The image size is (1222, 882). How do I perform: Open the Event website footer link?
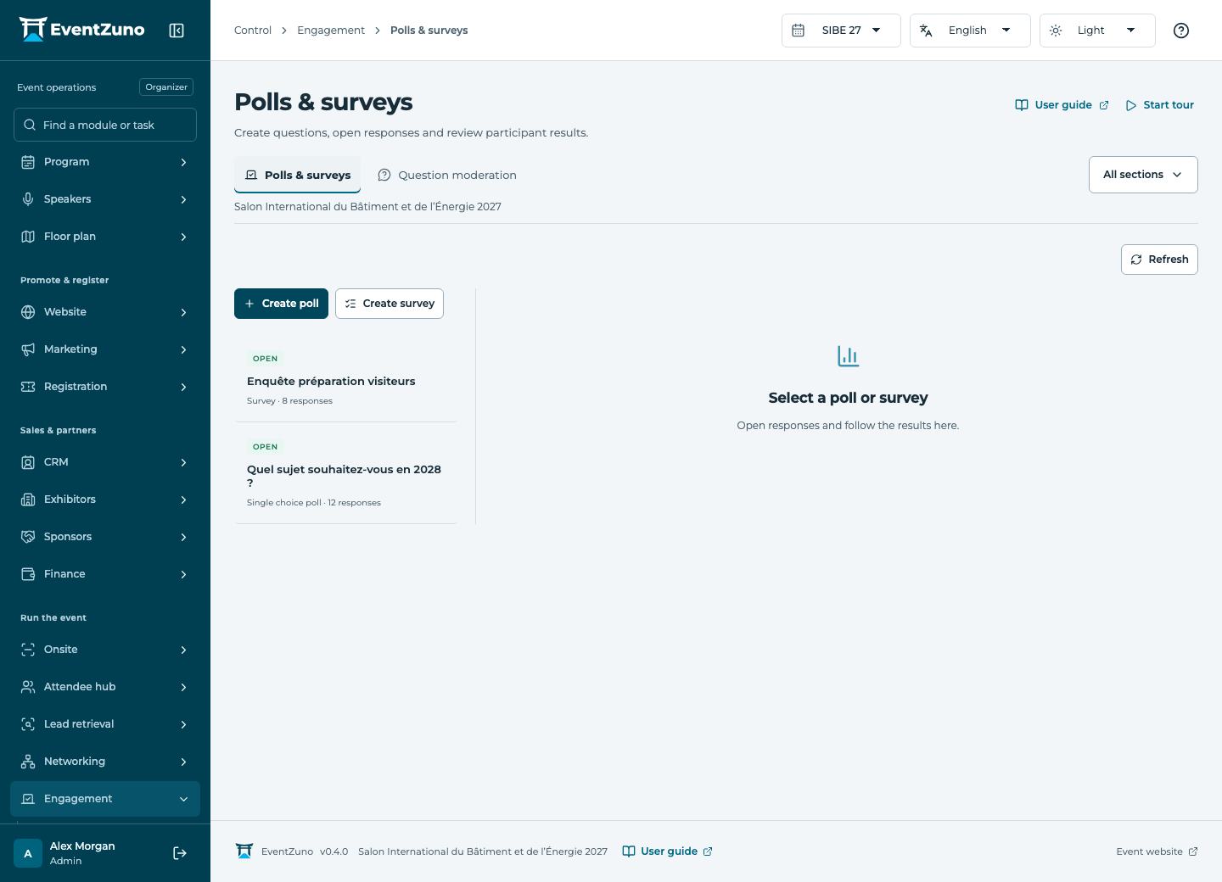coord(1157,851)
